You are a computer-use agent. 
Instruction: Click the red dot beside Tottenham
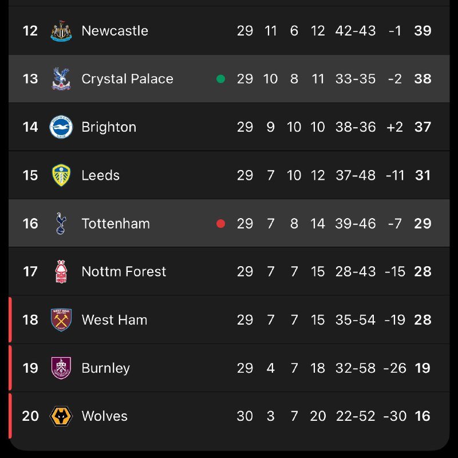tap(220, 223)
